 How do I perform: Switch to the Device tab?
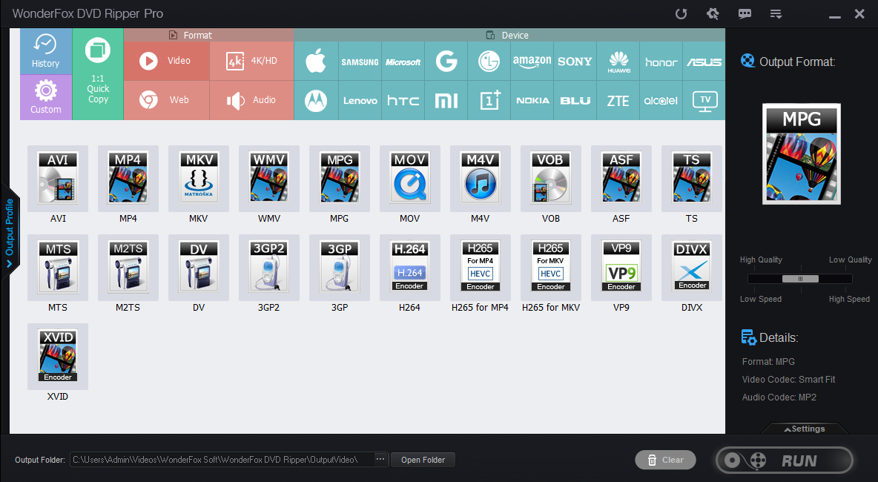(x=510, y=35)
